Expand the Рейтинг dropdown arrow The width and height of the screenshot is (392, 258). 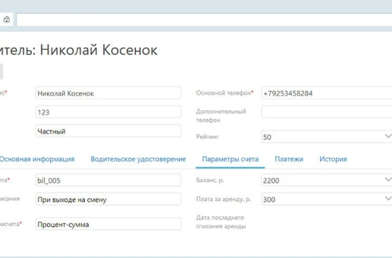pos(388,136)
